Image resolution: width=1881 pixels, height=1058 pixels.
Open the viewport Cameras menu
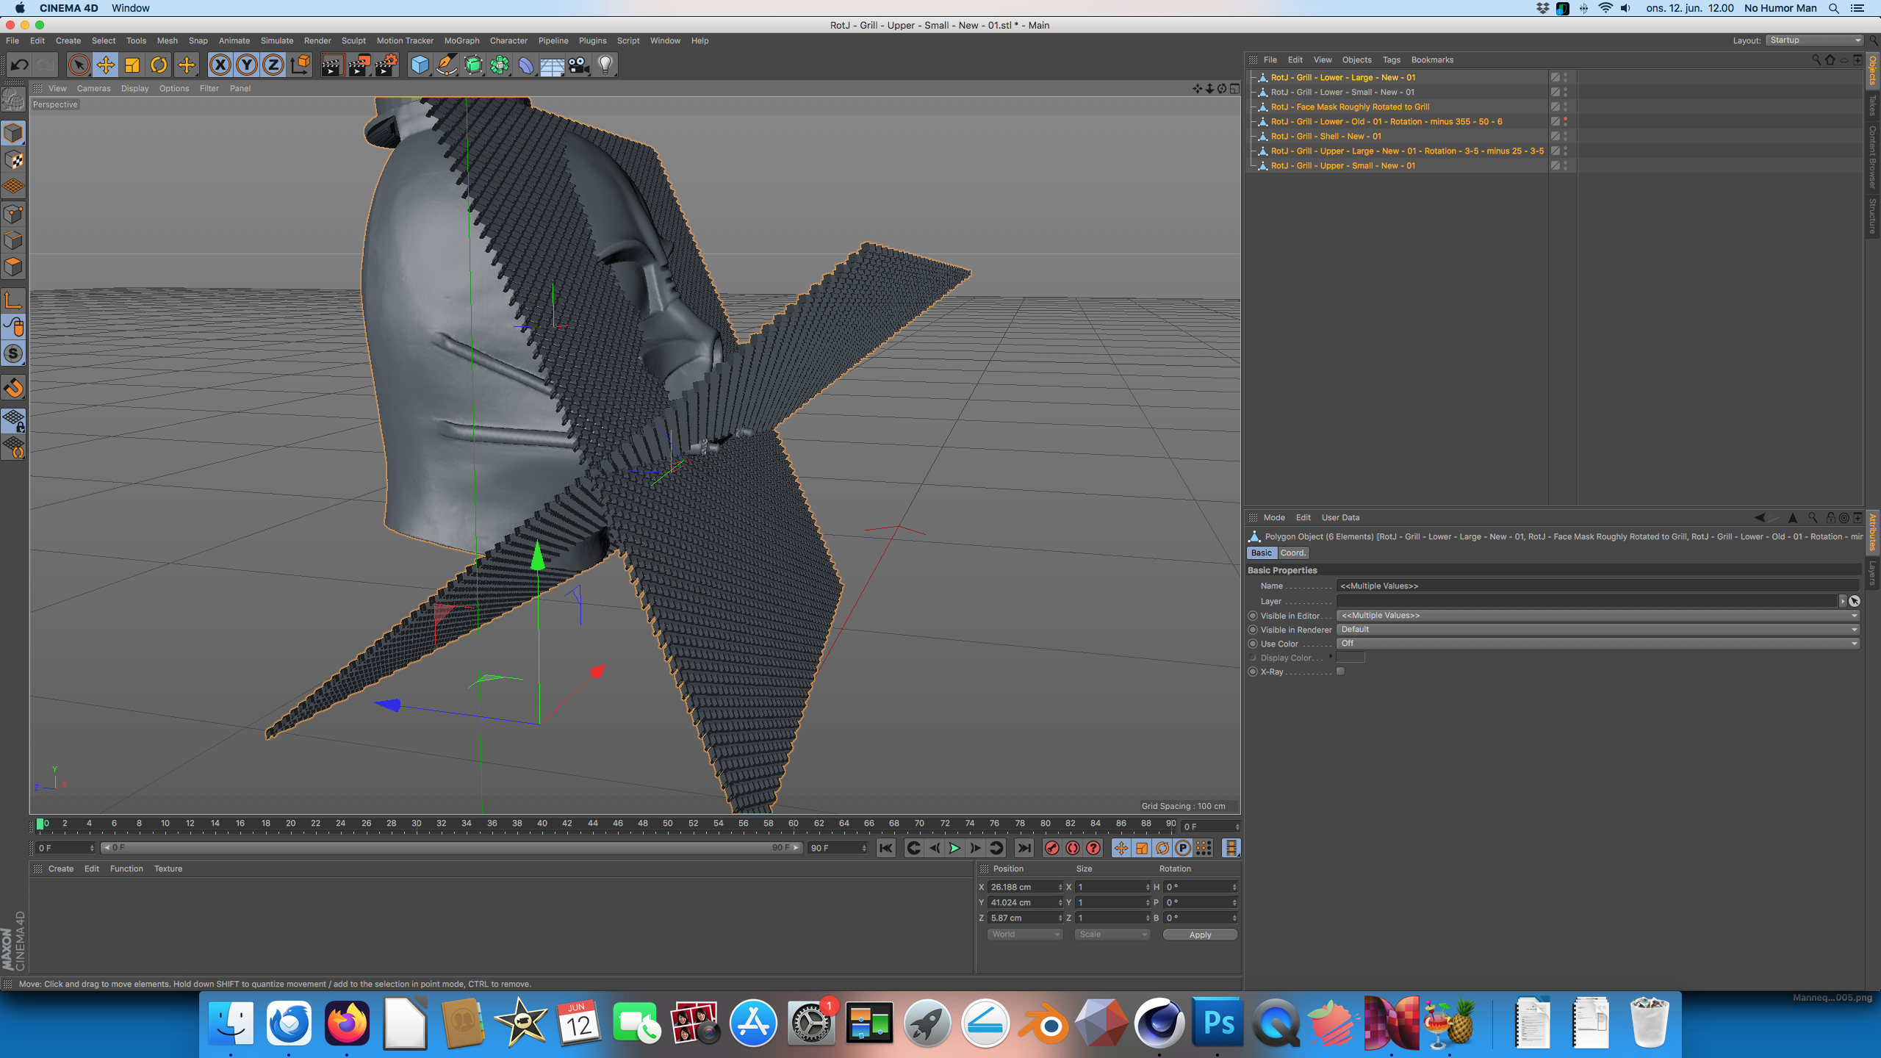tap(93, 88)
